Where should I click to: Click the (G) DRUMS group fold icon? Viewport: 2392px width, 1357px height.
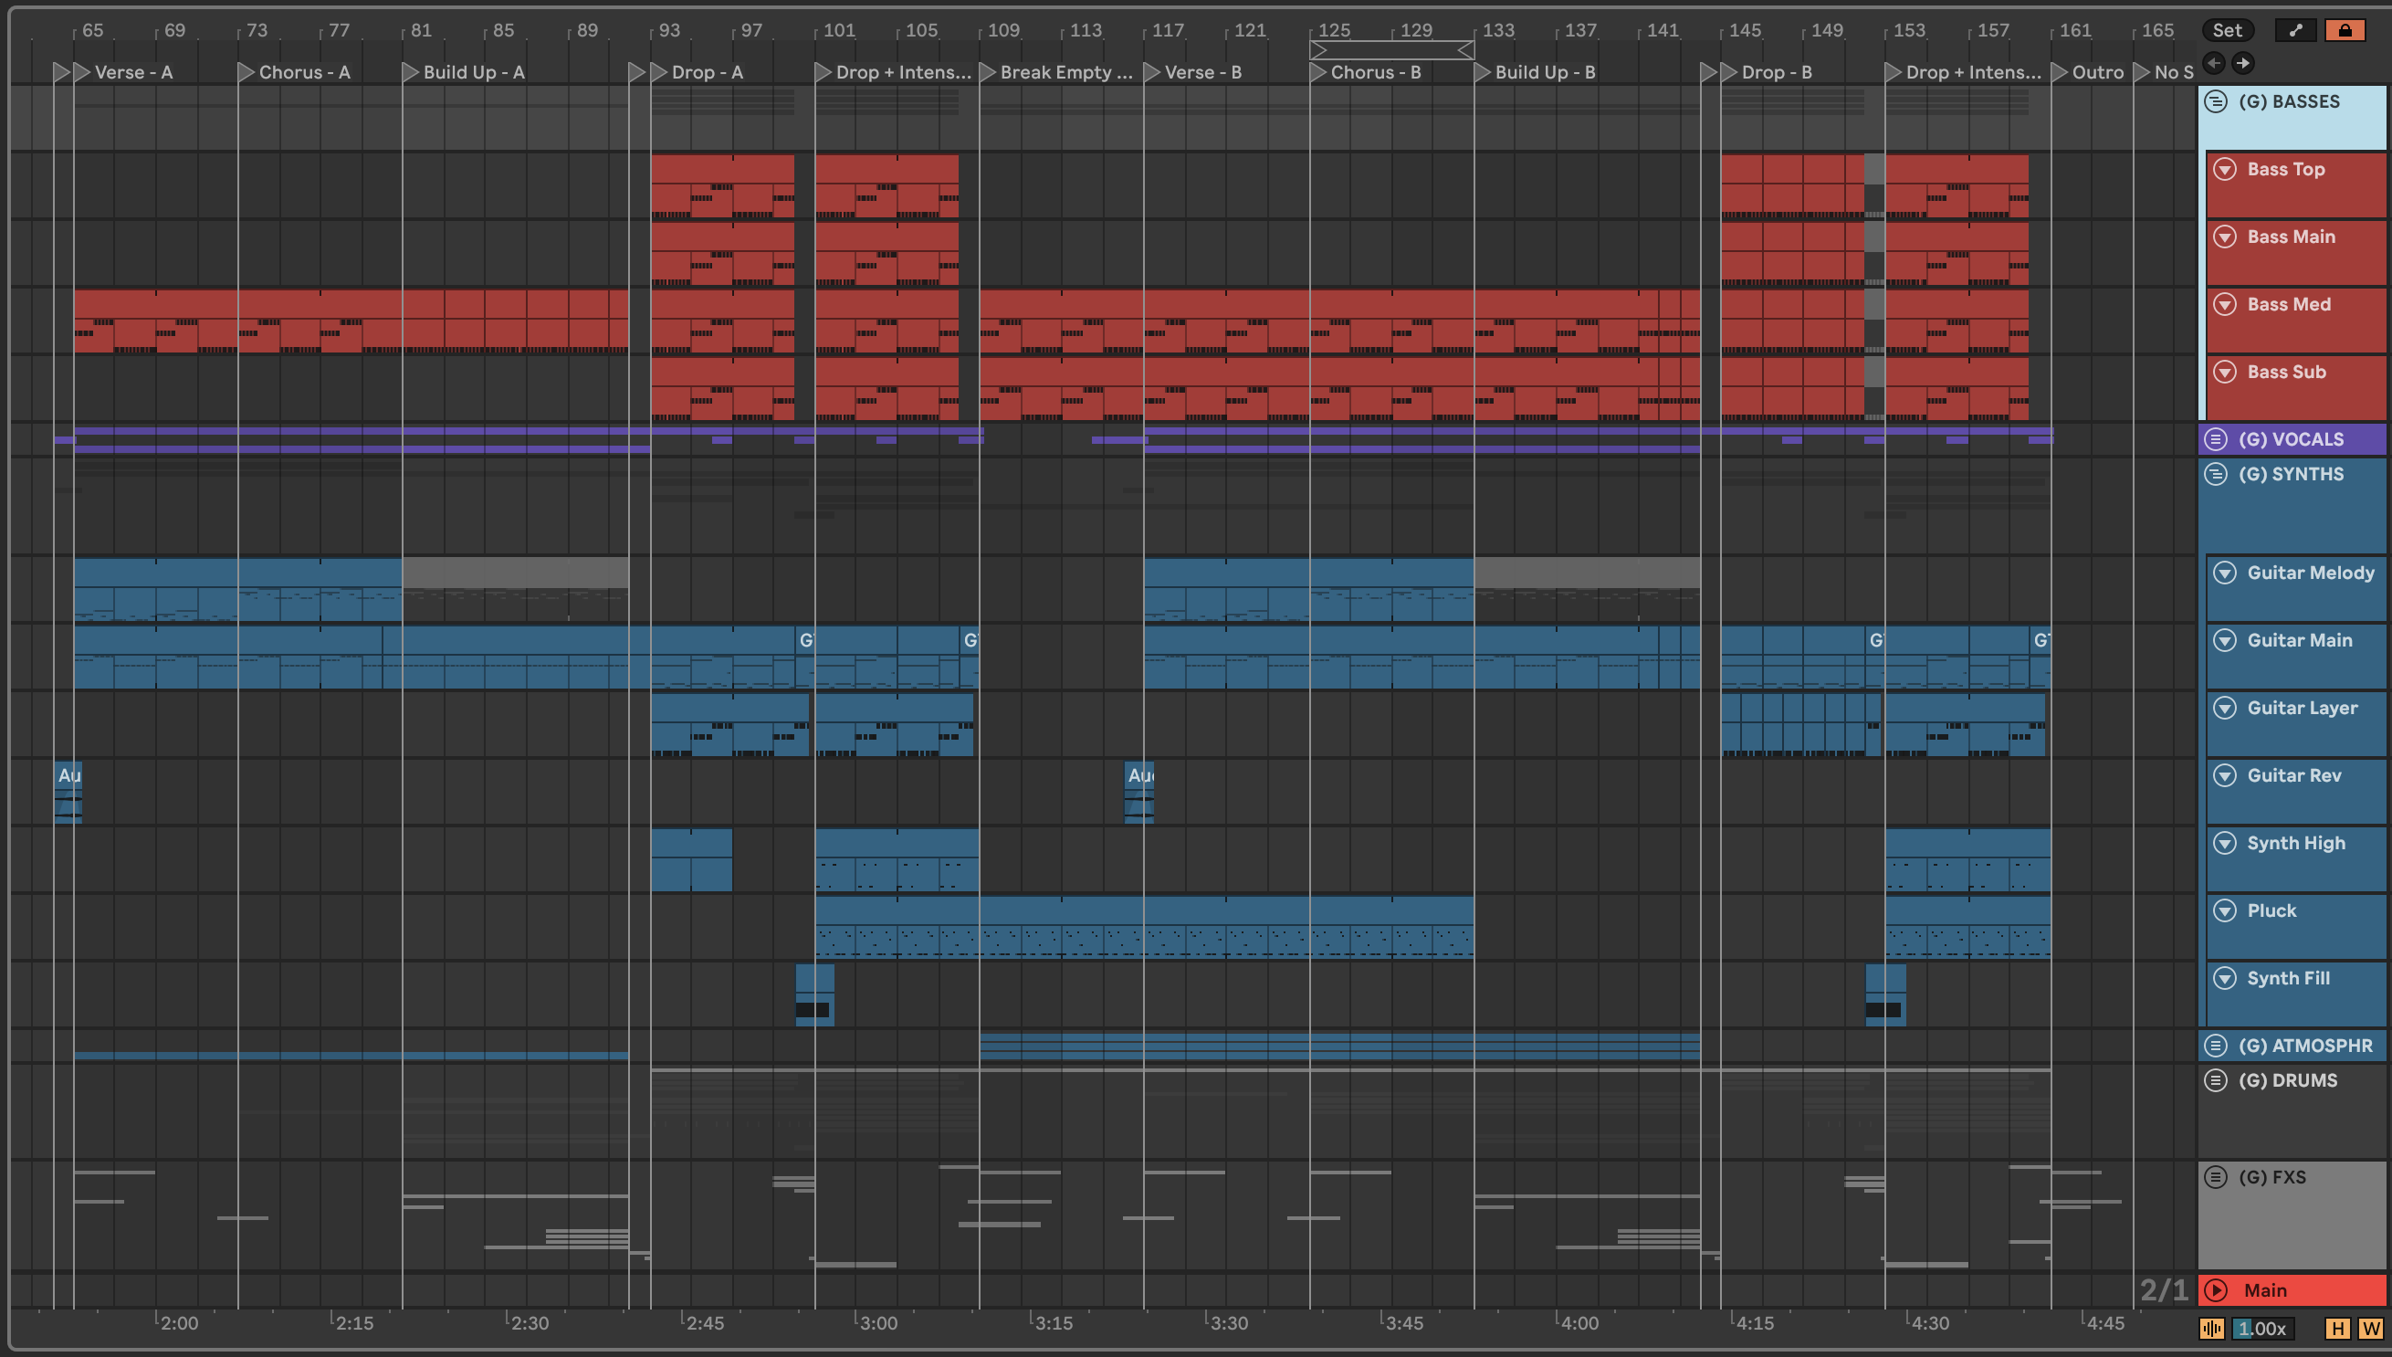tap(2216, 1080)
